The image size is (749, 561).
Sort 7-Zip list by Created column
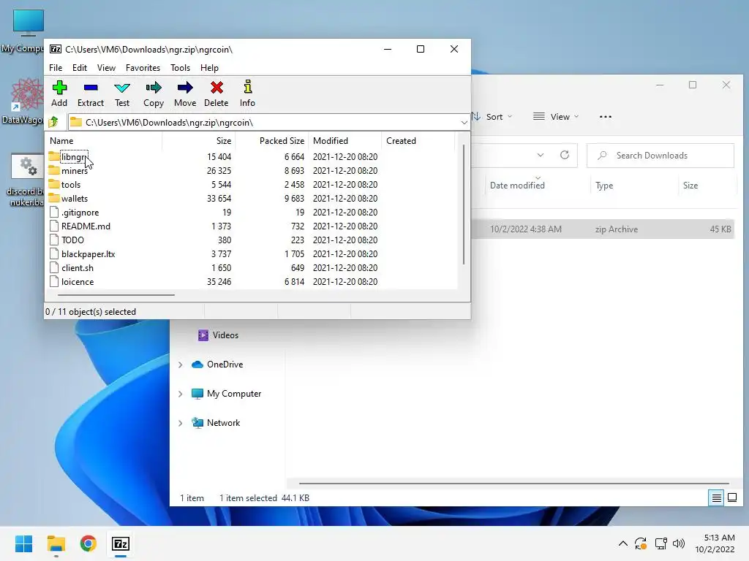tap(418, 141)
